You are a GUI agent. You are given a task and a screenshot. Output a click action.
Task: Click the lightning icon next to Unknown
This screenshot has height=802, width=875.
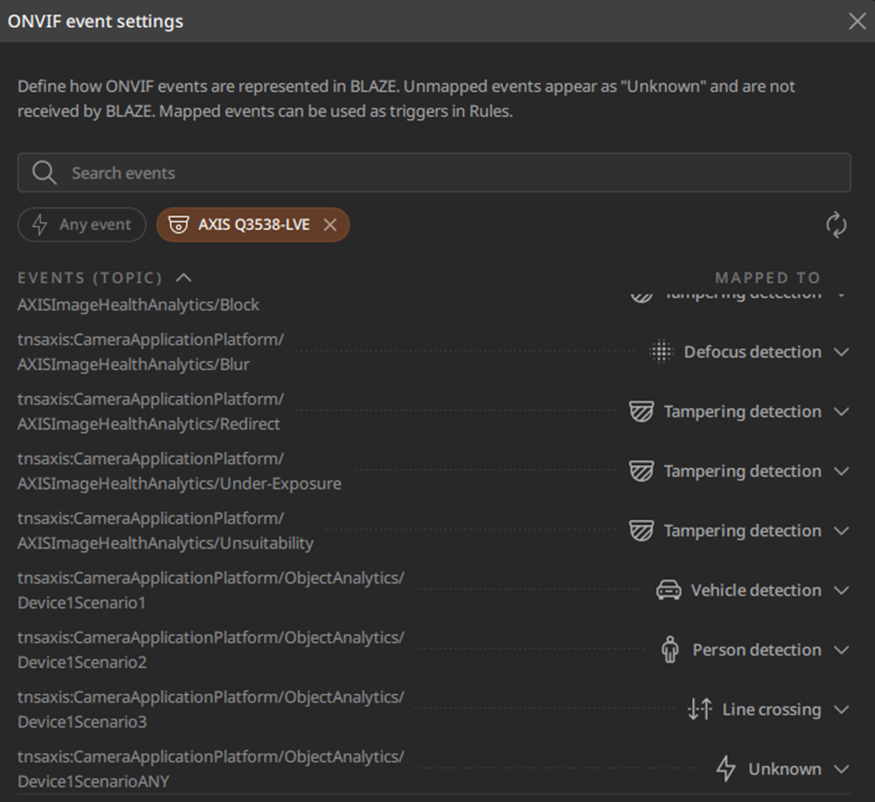click(726, 769)
